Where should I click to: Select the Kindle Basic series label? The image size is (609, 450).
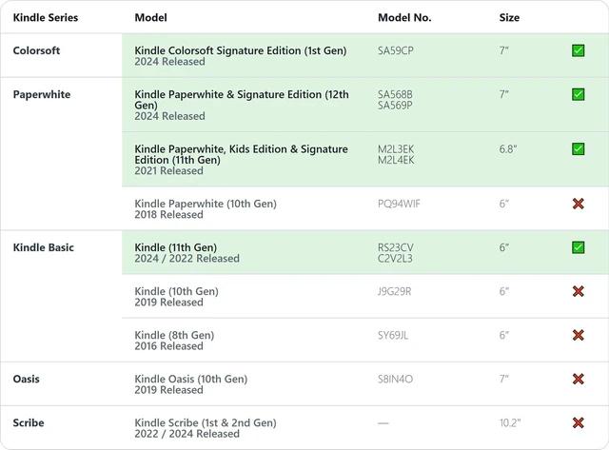tap(43, 247)
